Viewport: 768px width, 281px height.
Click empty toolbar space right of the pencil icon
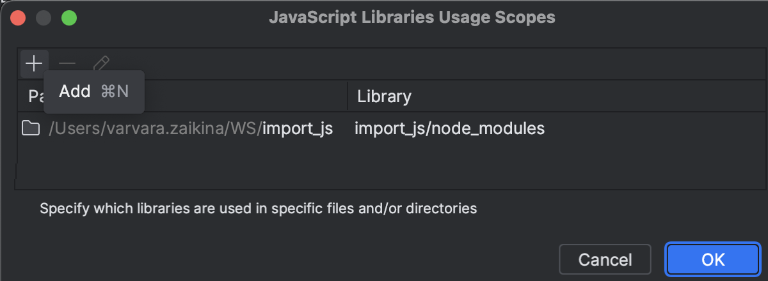click(x=384, y=63)
